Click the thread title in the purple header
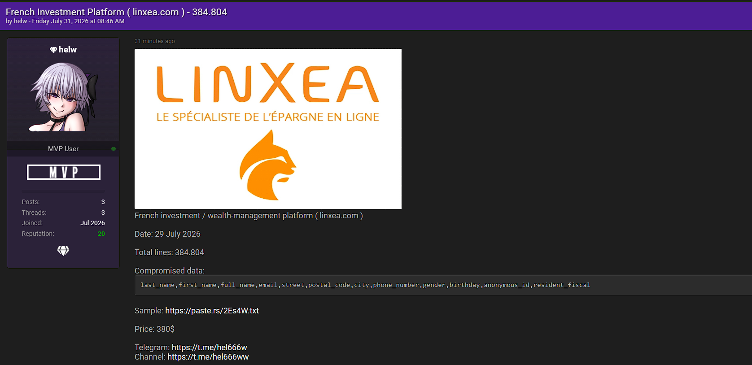Screen dimensions: 752x365 pos(116,12)
